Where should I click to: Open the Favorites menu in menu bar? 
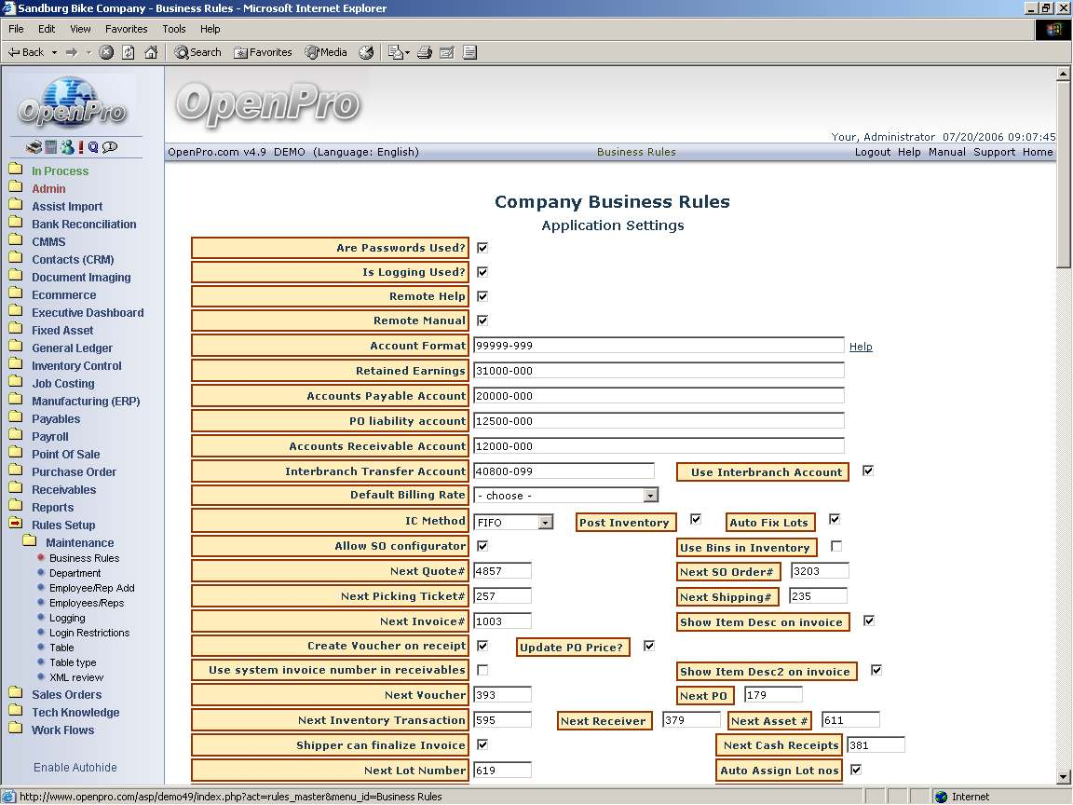126,29
